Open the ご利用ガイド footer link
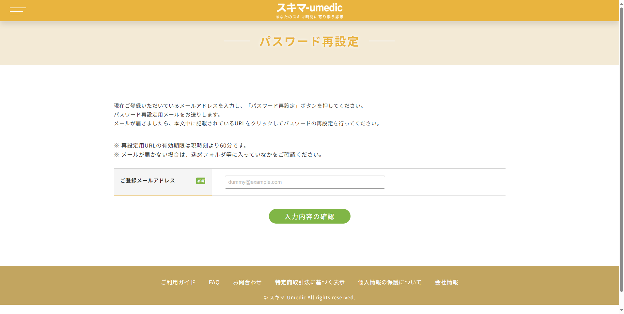The image size is (624, 314). coord(178,282)
